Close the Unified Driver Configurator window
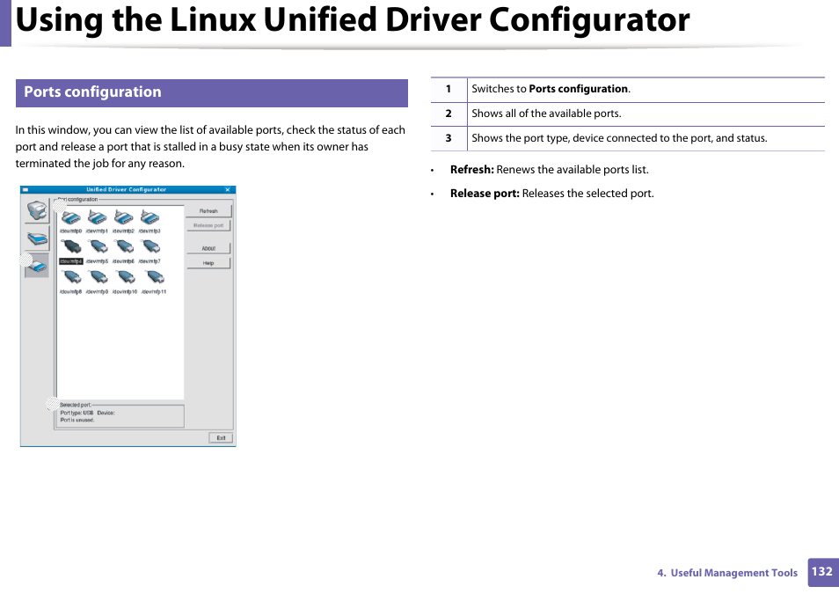839x594 pixels. (x=228, y=189)
